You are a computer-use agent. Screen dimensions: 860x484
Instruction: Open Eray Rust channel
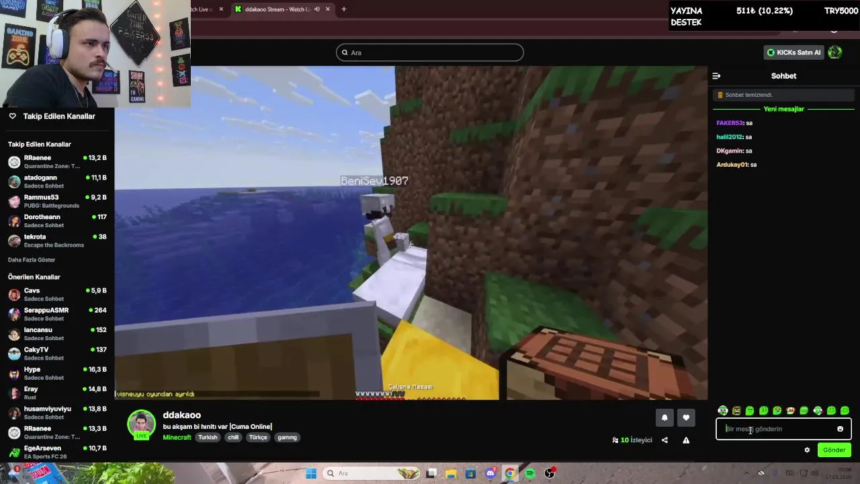[x=57, y=393]
